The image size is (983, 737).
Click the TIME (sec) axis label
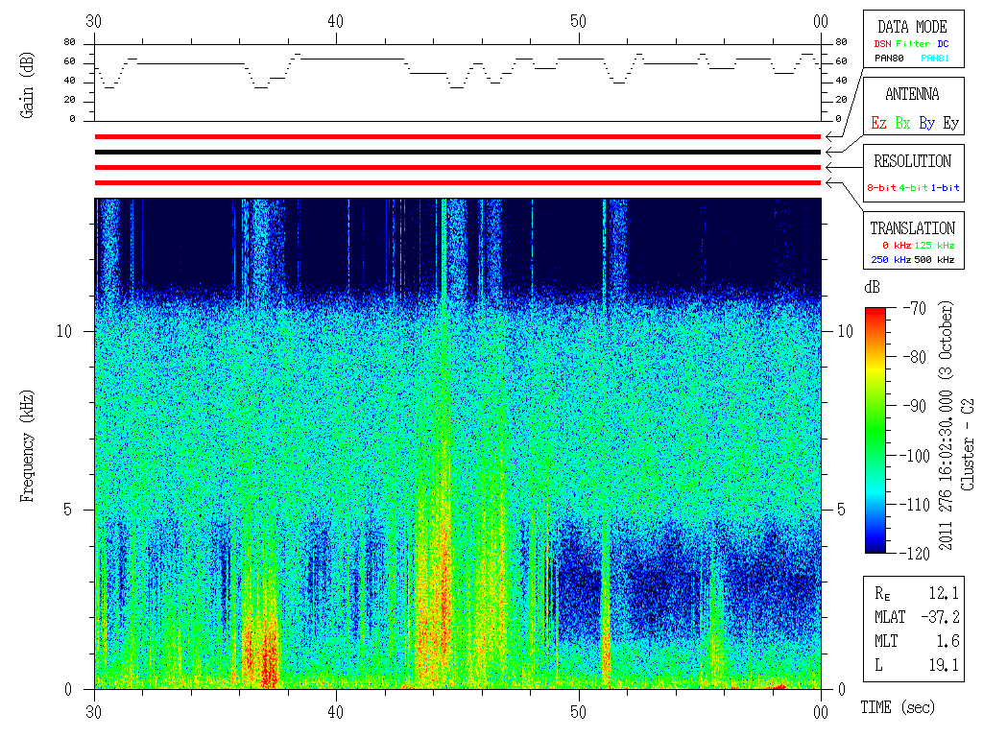pos(898,707)
